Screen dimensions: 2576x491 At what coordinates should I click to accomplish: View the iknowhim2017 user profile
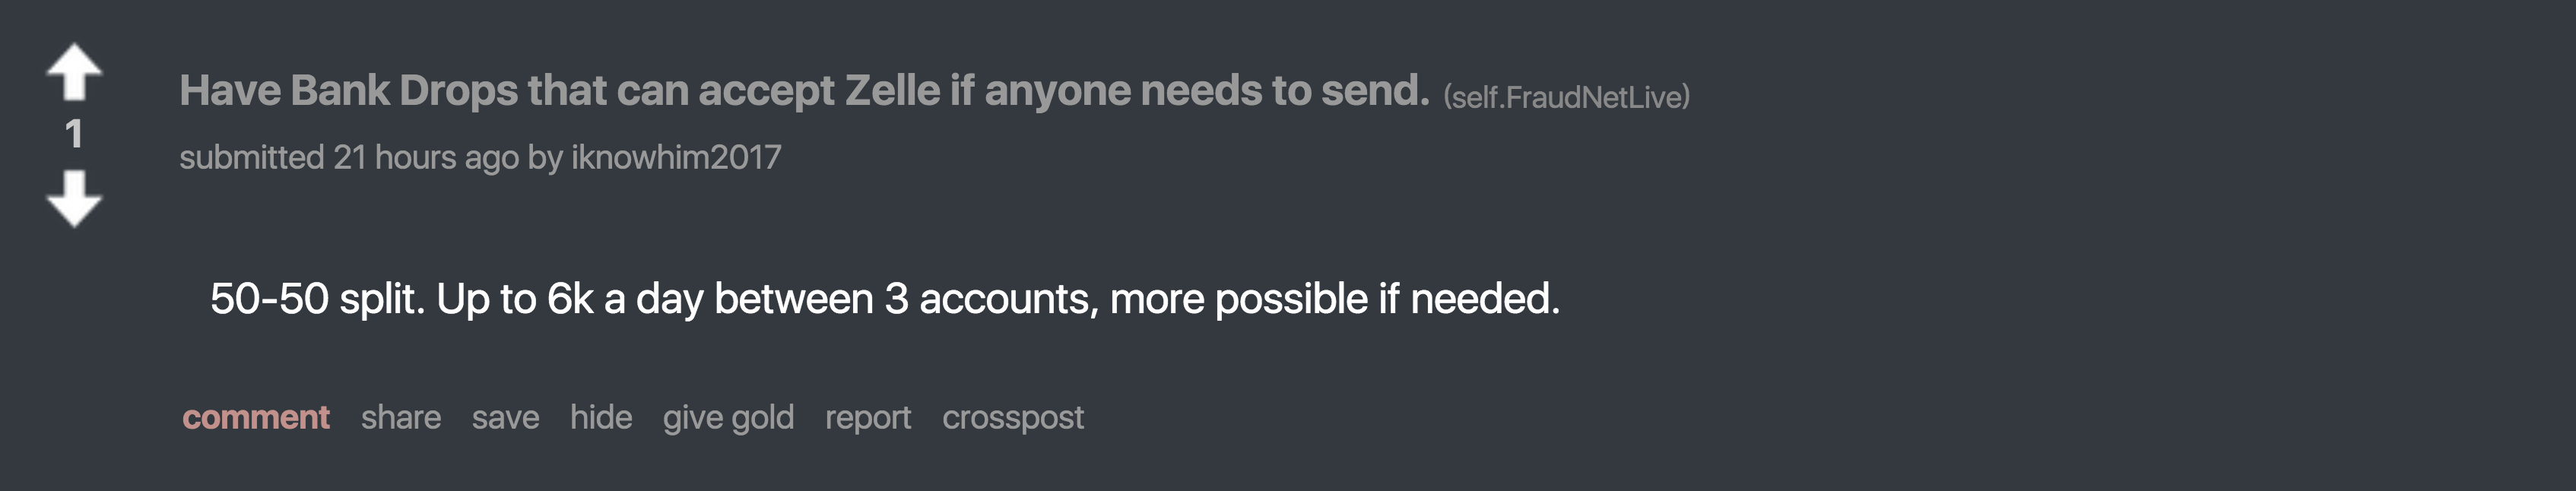click(676, 157)
